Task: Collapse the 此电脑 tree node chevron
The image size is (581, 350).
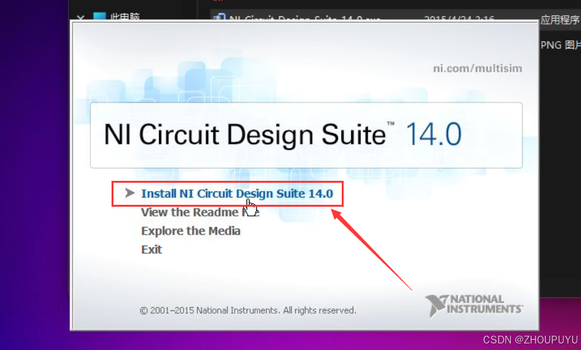Action: [x=80, y=17]
